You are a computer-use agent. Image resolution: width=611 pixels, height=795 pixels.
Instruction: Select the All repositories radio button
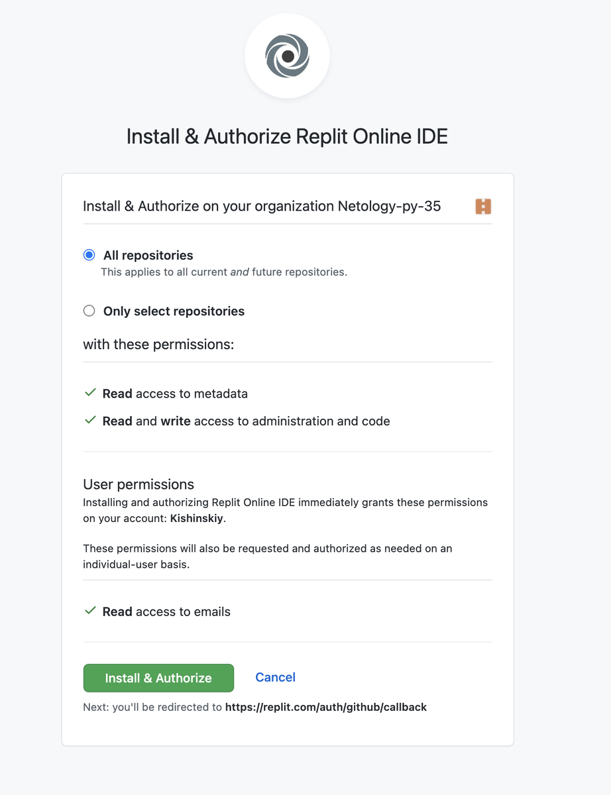point(89,255)
